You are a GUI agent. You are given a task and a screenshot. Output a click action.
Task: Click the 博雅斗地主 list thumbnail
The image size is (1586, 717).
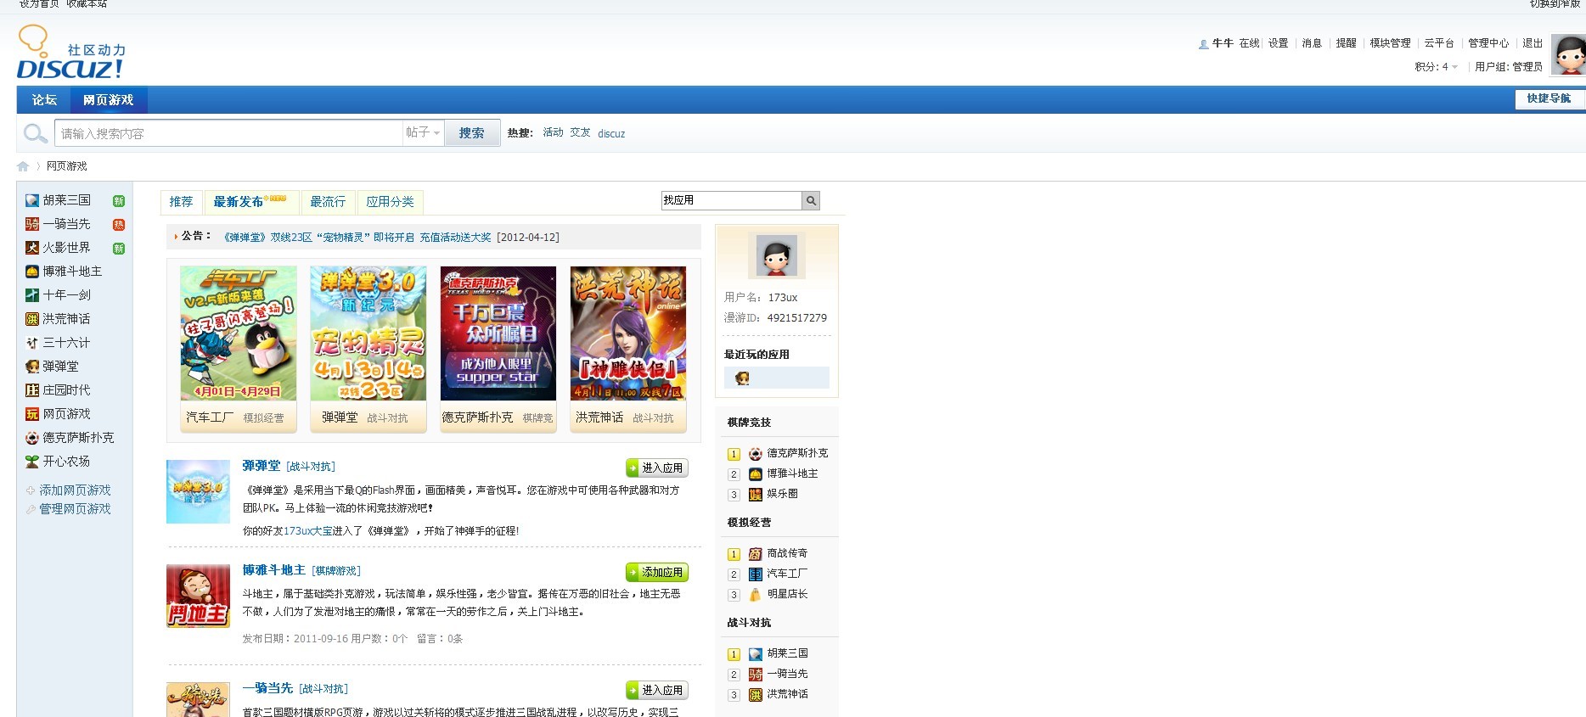click(198, 597)
